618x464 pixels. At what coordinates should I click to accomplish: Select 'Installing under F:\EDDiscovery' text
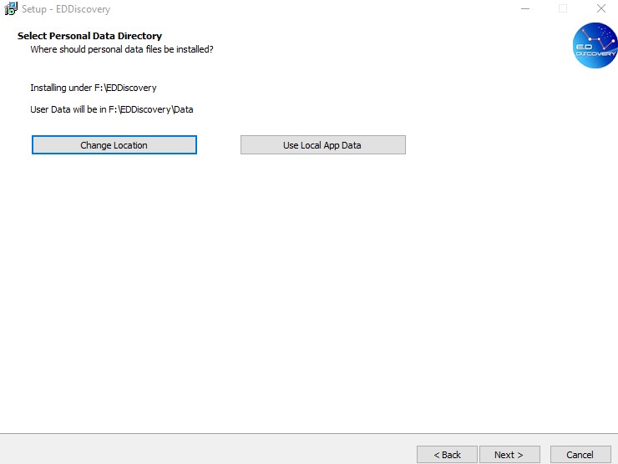click(x=94, y=88)
